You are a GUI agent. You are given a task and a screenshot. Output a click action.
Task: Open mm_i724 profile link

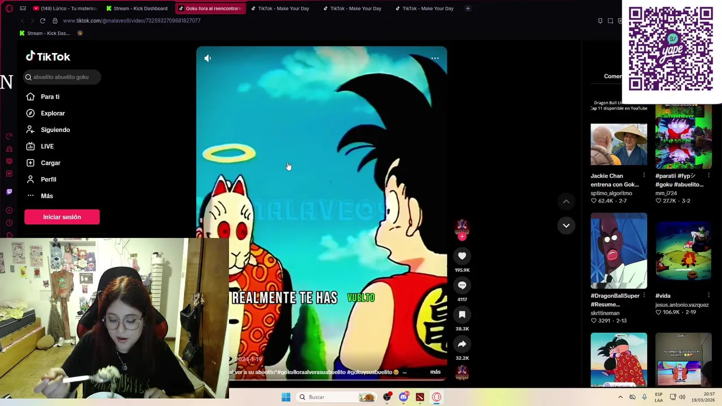pos(666,193)
